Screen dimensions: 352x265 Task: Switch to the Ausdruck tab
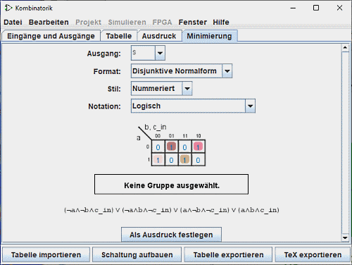(x=159, y=36)
